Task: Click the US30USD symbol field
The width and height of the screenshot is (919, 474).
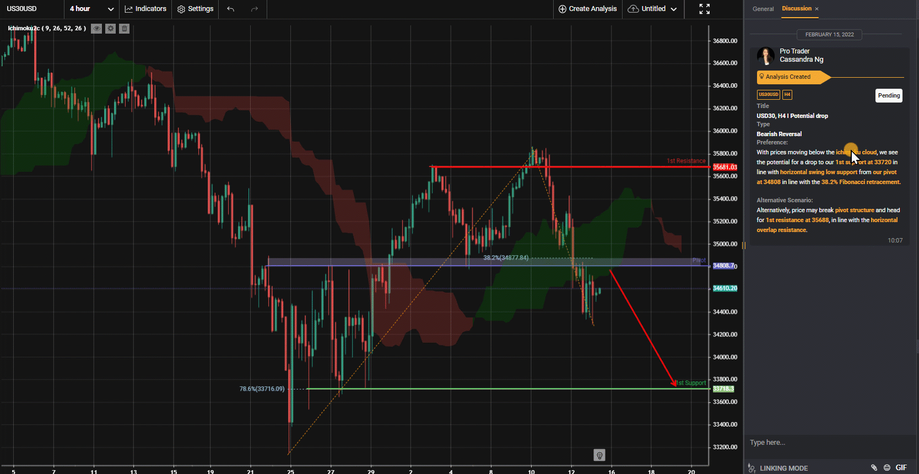Action: tap(32, 9)
